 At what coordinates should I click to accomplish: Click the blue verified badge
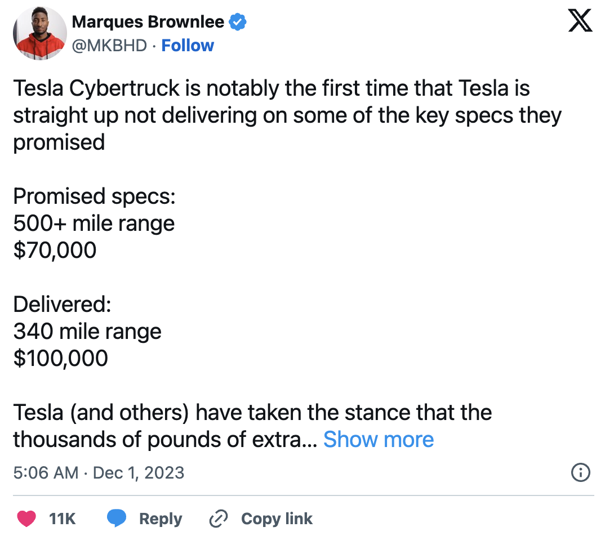click(238, 23)
